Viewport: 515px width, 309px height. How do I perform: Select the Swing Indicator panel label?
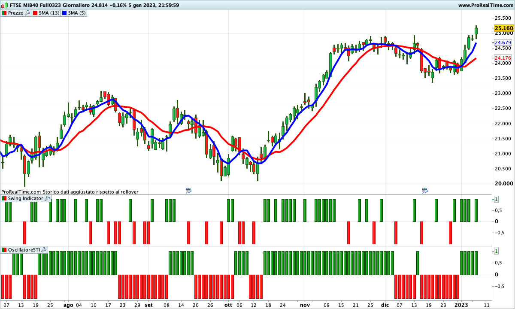[26, 198]
